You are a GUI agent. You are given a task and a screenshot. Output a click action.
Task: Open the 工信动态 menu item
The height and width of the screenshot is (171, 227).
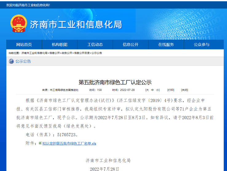pyautogui.click(x=95, y=45)
